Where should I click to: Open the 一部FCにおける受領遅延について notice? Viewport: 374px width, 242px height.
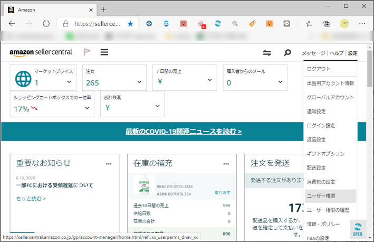click(54, 185)
